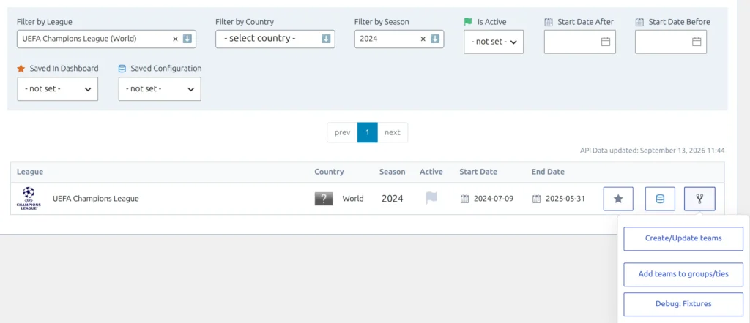The width and height of the screenshot is (750, 323).
Task: Open calendar picker for Start Date After
Action: [x=606, y=42]
